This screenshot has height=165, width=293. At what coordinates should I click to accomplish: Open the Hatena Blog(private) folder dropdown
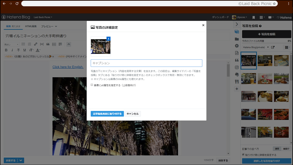[x=256, y=47]
